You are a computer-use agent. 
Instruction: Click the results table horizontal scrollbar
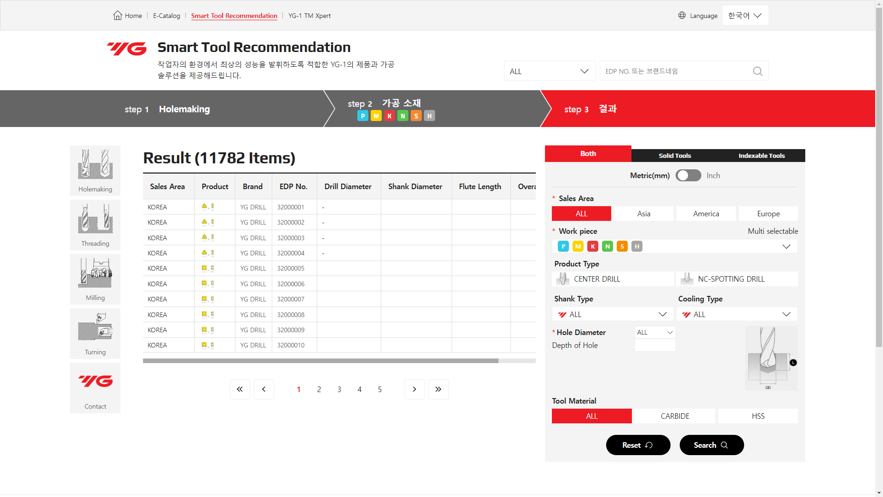click(x=321, y=361)
